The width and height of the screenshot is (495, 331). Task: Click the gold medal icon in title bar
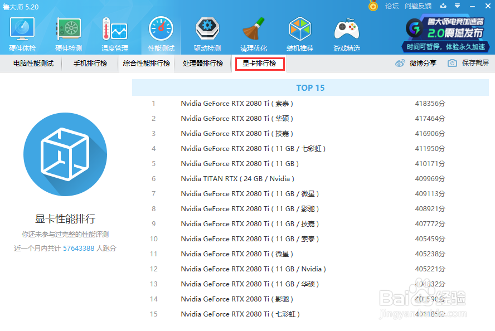tap(373, 6)
